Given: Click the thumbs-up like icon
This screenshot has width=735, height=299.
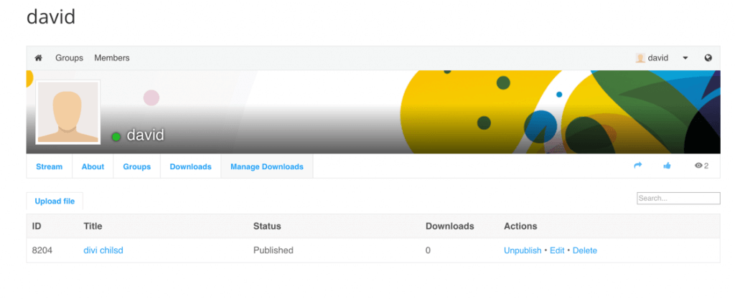Looking at the screenshot, I should pos(667,166).
